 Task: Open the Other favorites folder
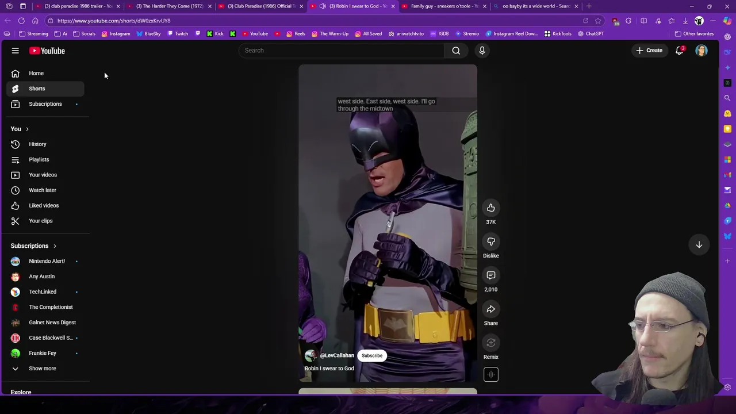tap(694, 34)
